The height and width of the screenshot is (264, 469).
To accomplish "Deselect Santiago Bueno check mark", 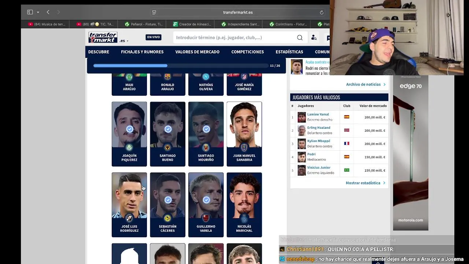I will (168, 129).
